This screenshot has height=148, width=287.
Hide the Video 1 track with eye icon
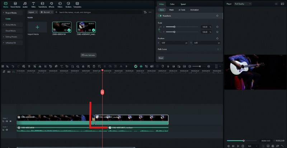pos(10,121)
